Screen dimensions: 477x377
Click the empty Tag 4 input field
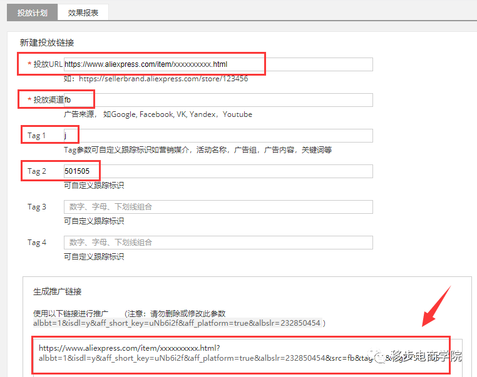[218, 243]
